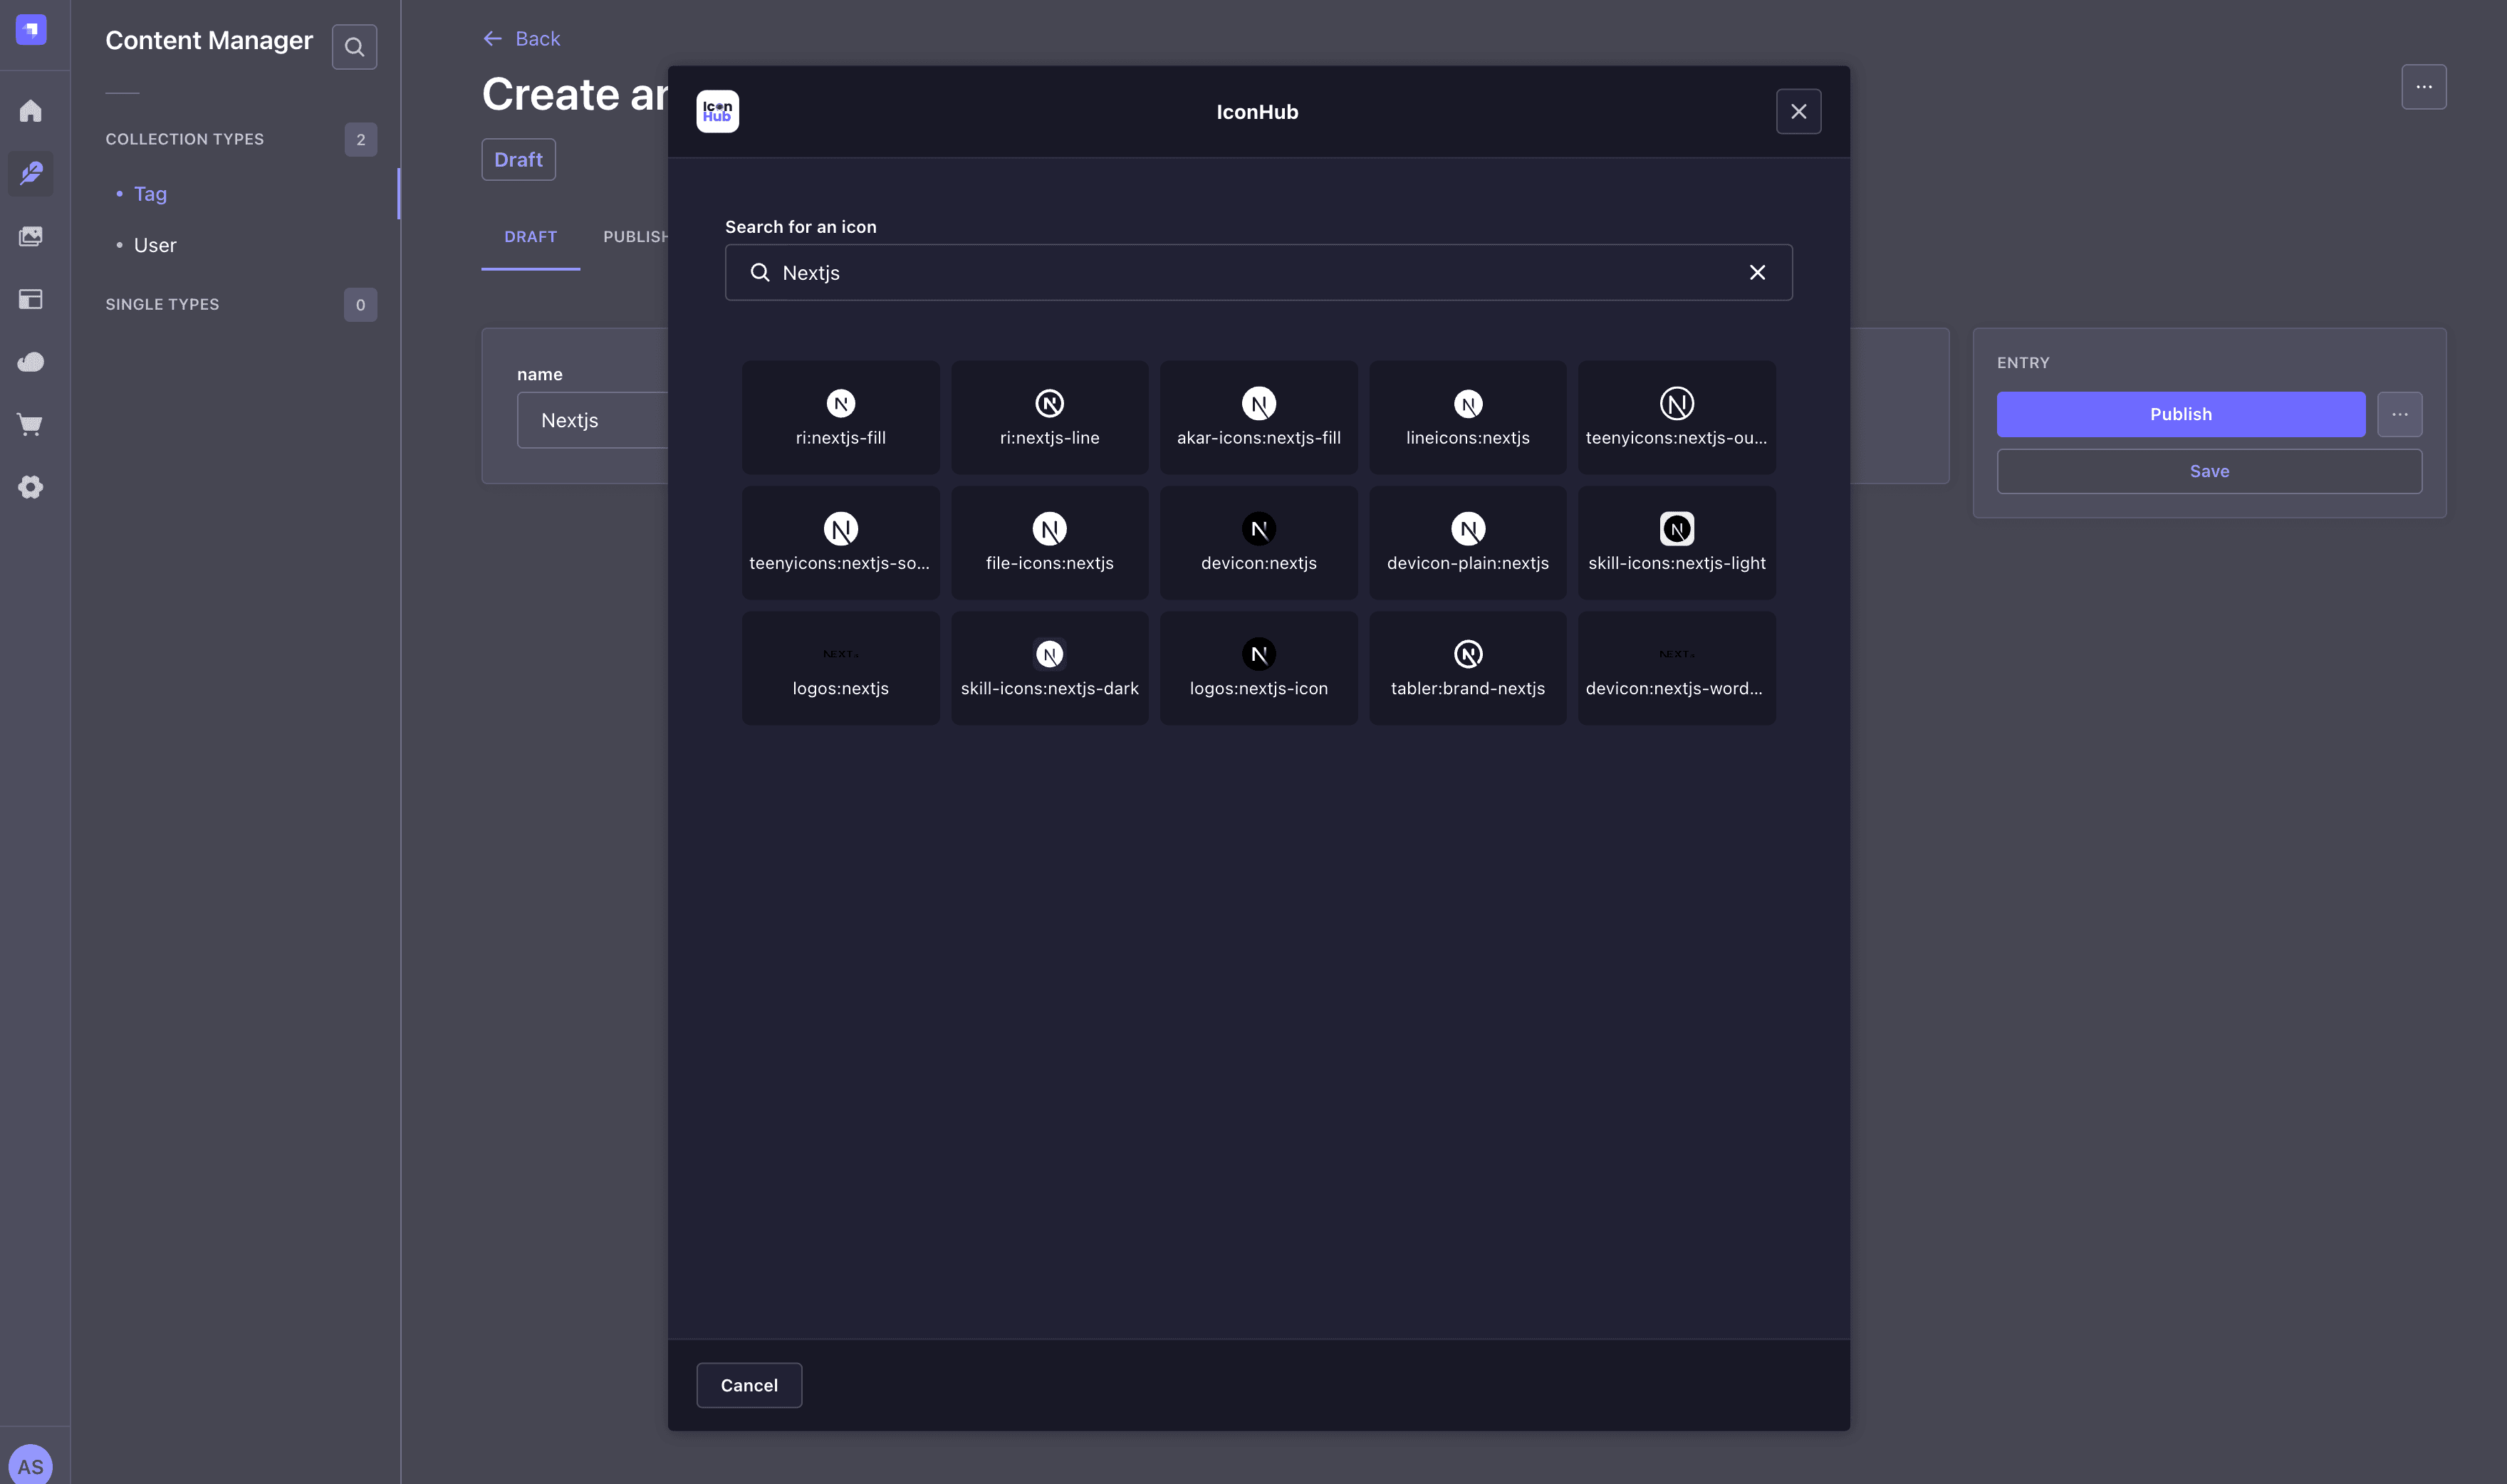Open Content Manager feather icon
Image resolution: width=2507 pixels, height=1484 pixels.
[x=31, y=173]
